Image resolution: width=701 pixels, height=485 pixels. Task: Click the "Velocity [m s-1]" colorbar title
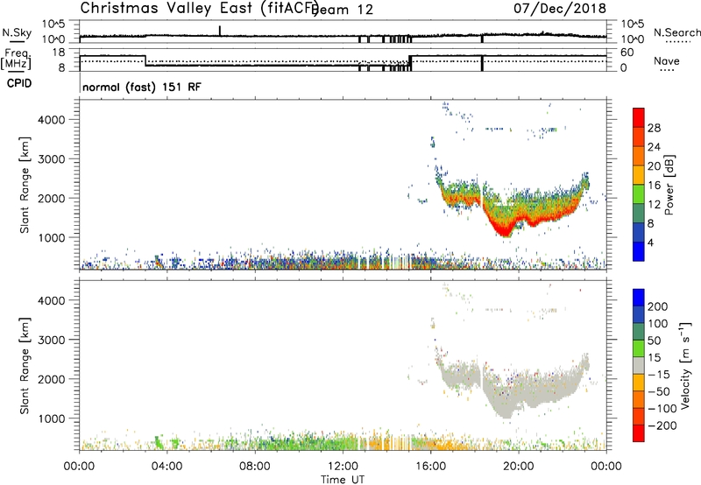click(685, 365)
